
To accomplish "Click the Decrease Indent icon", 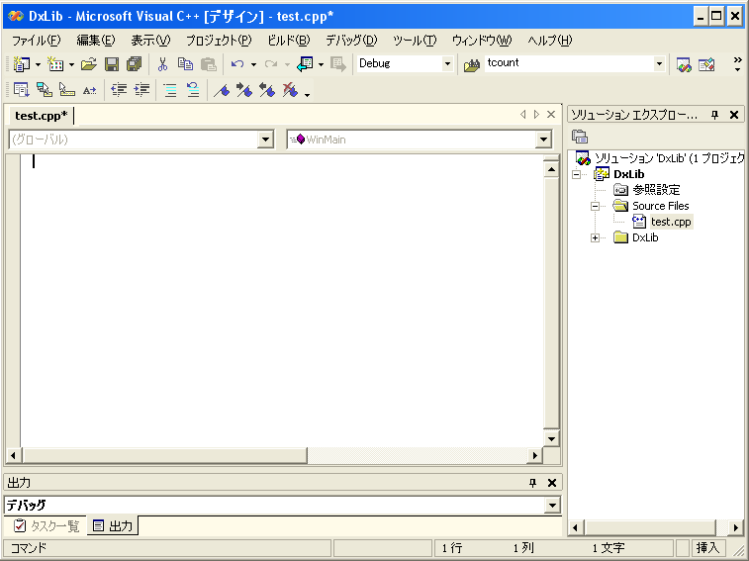I will (x=119, y=89).
